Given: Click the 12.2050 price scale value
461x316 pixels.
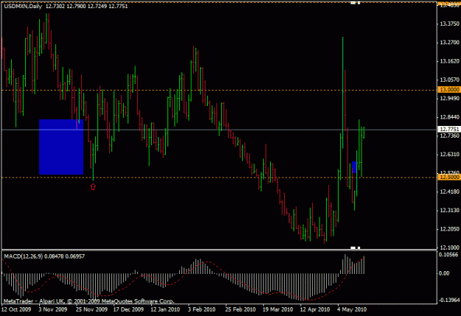Looking at the screenshot, I should (449, 229).
